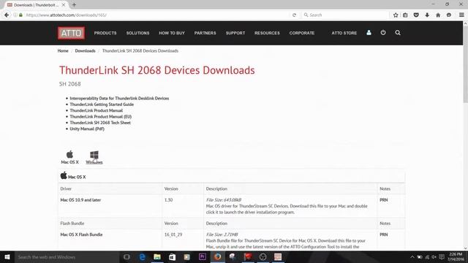Open ThunderLink Product Manual (EU) link

click(101, 117)
